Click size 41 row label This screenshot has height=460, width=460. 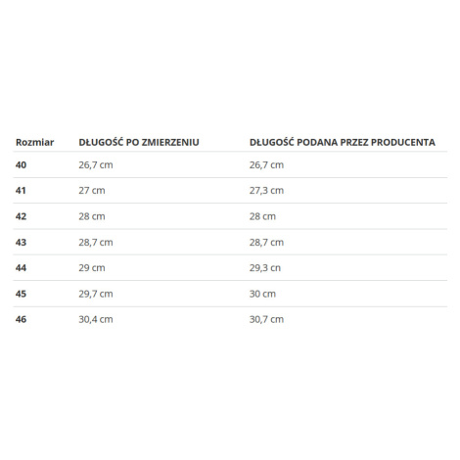point(21,191)
